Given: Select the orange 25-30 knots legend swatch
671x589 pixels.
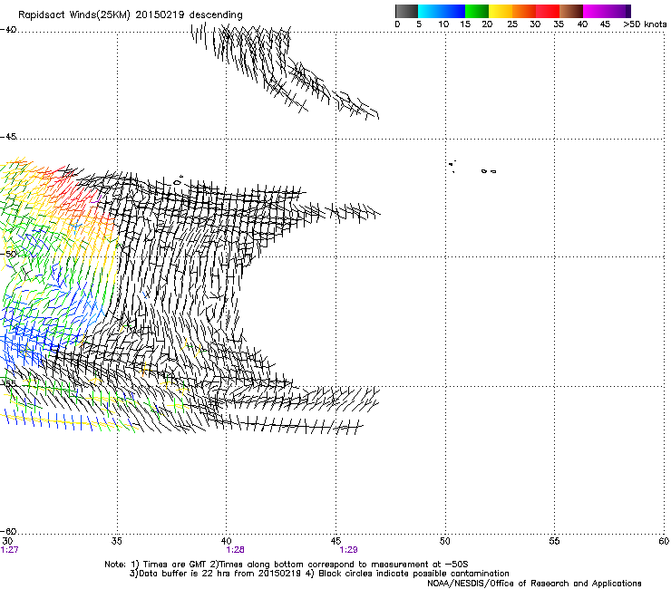Looking at the screenshot, I should coord(524,11).
